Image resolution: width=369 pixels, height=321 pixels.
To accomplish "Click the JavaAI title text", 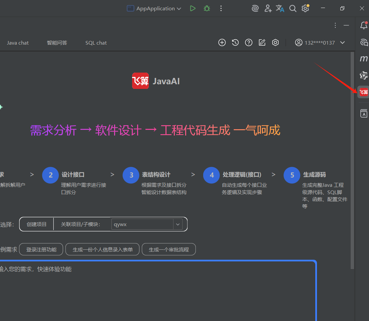I will 166,81.
